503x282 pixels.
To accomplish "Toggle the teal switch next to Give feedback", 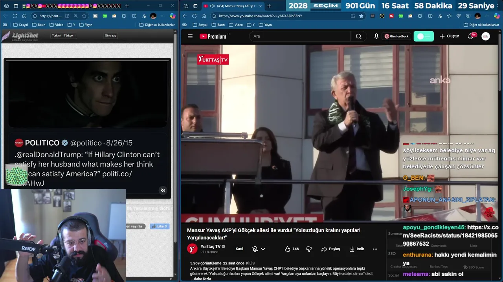I will (424, 36).
